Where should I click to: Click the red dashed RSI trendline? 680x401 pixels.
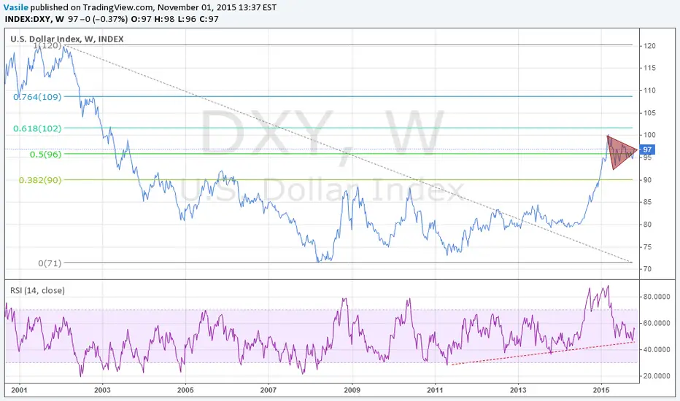tap(542, 353)
